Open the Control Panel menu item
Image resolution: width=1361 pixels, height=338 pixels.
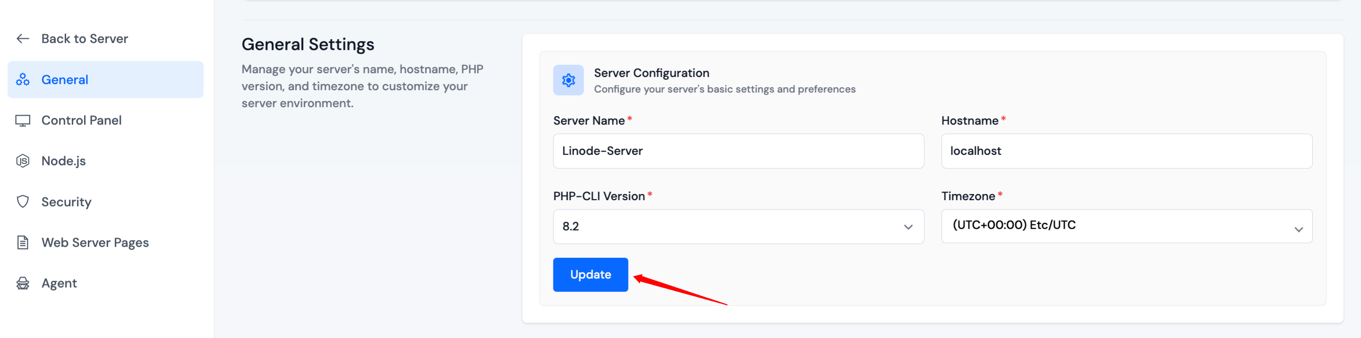(x=81, y=120)
